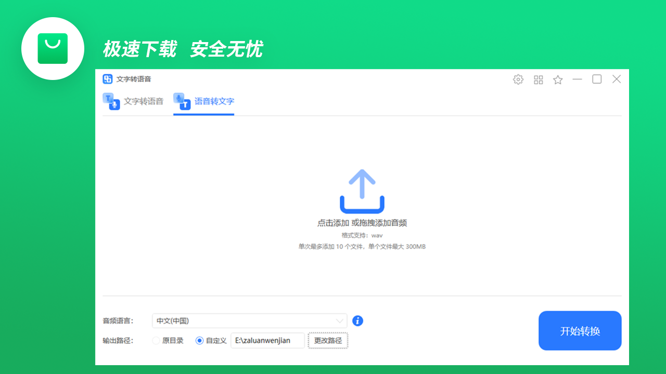Expand the 中文(中国) language selector

[x=250, y=320]
